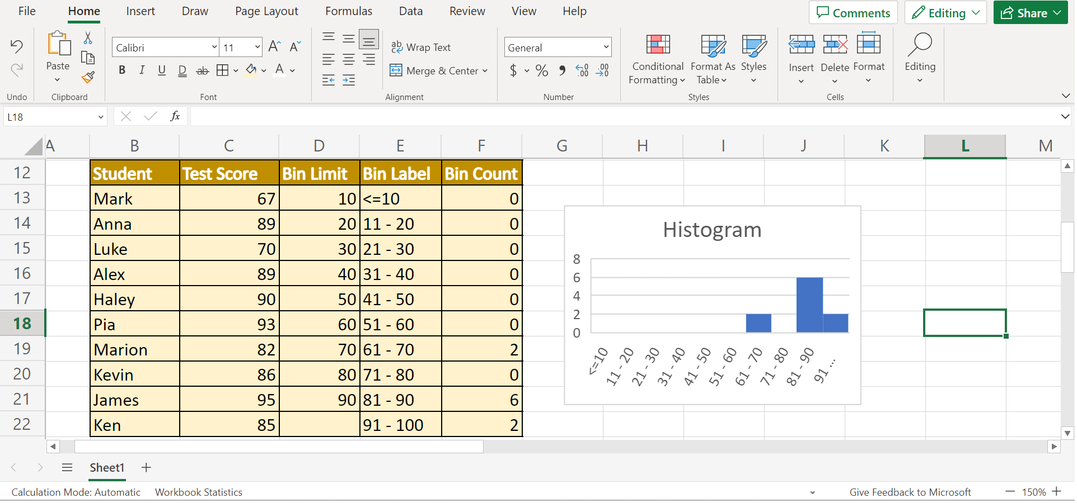Toggle Italic formatting

pyautogui.click(x=142, y=70)
